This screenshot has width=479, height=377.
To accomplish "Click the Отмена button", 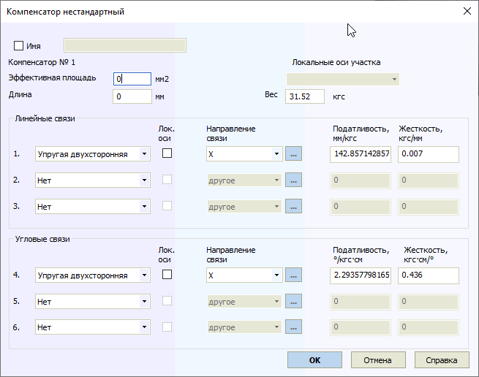I will pyautogui.click(x=378, y=359).
